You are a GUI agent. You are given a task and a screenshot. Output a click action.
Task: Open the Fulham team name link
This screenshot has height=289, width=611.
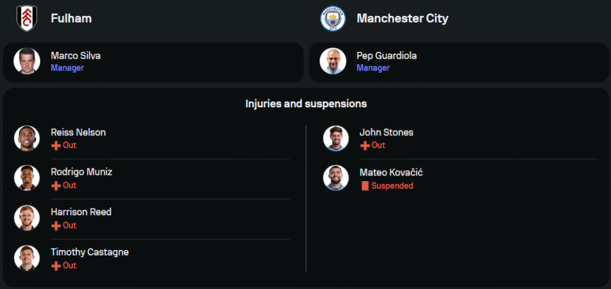pyautogui.click(x=71, y=18)
